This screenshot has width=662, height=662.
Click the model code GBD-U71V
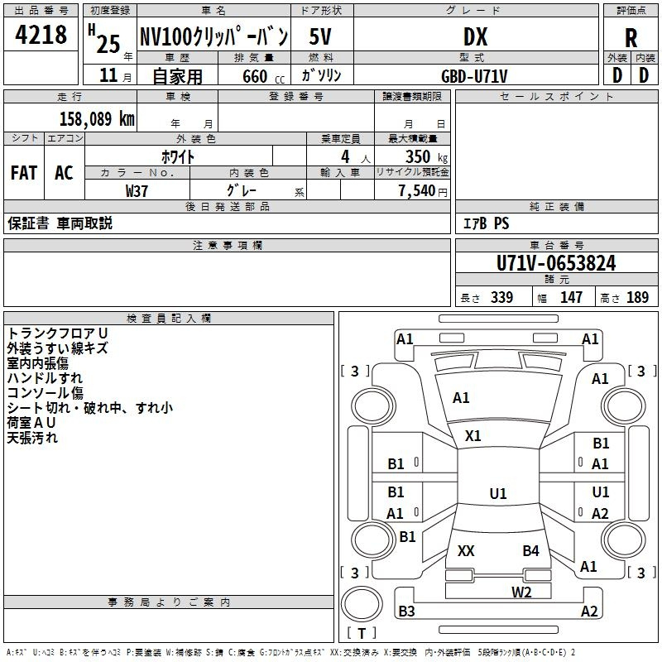tap(473, 75)
